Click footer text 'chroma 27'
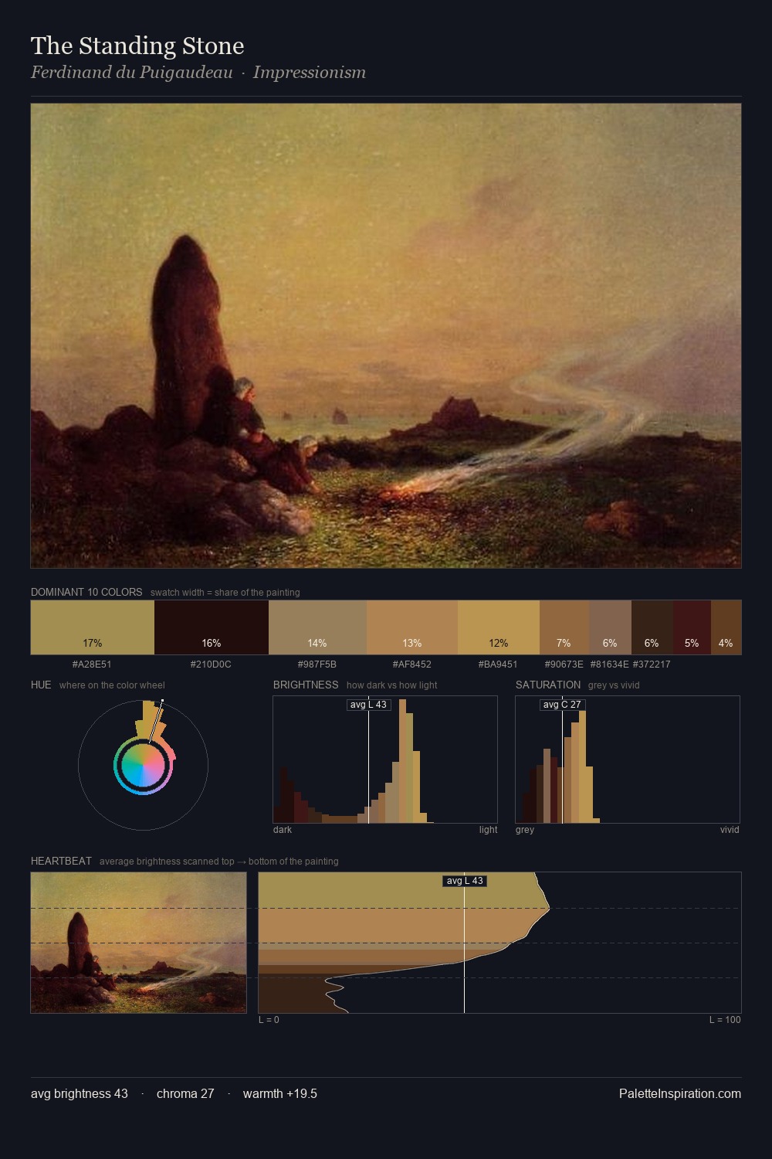Image resolution: width=772 pixels, height=1159 pixels. pyautogui.click(x=185, y=1093)
